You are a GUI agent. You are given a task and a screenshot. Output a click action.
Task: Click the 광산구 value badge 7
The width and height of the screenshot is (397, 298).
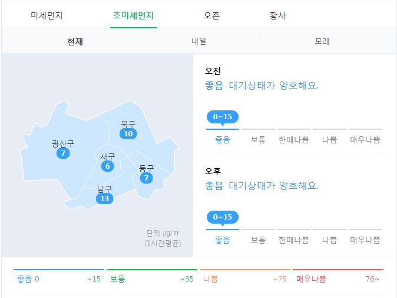[63, 153]
